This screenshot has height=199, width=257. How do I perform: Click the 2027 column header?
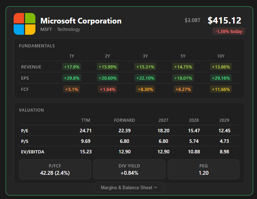[163, 120]
